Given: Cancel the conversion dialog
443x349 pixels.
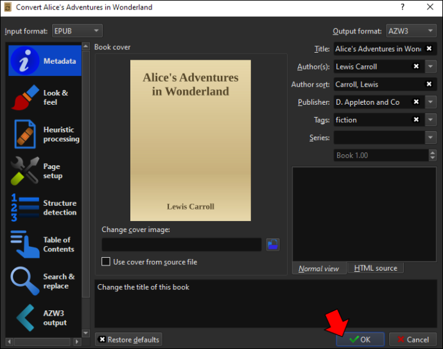Looking at the screenshot, I should coord(413,339).
